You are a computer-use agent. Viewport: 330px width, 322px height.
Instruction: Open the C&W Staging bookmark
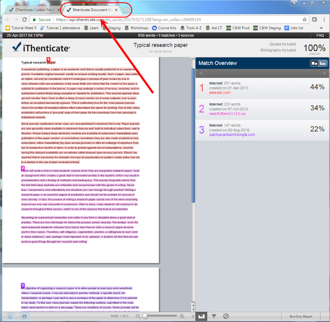pyautogui.click(x=267, y=28)
